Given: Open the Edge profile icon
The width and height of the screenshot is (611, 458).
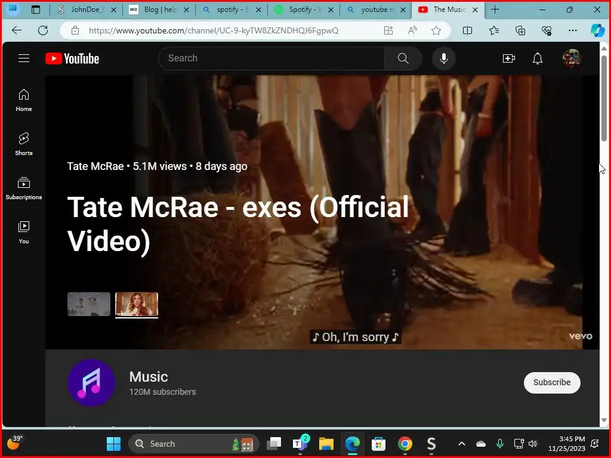Looking at the screenshot, I should coord(13,10).
